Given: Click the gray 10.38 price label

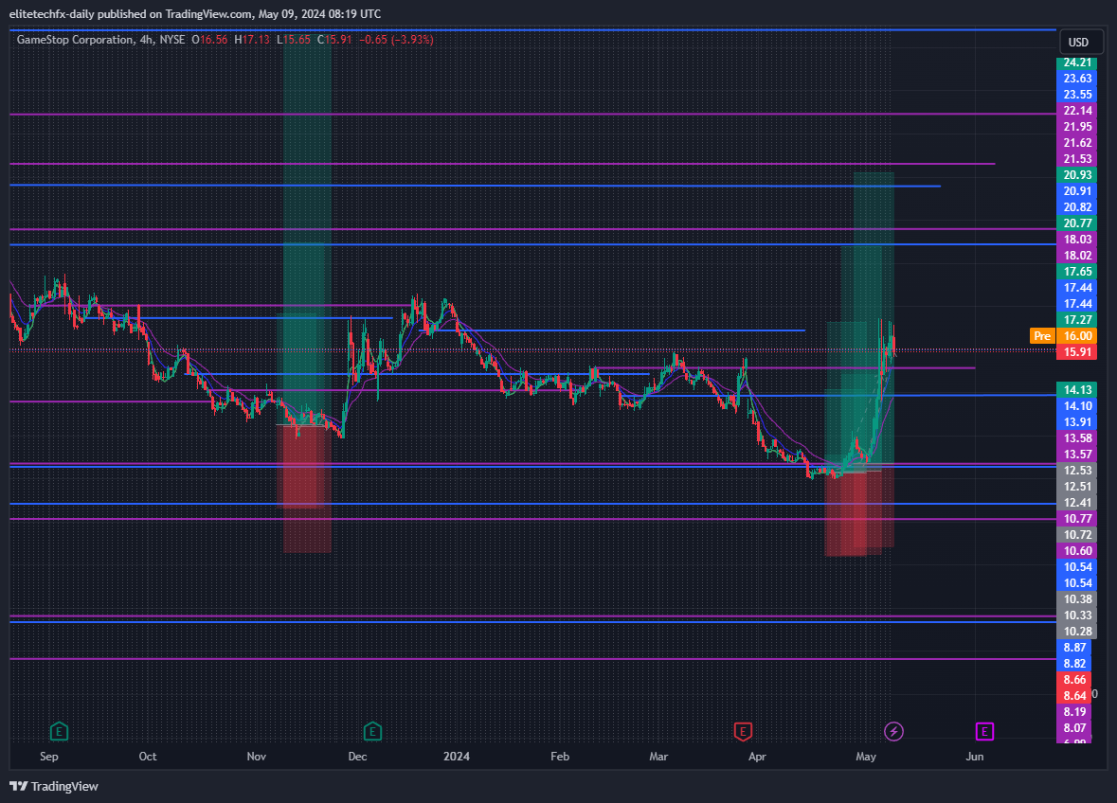Looking at the screenshot, I should coord(1077,598).
